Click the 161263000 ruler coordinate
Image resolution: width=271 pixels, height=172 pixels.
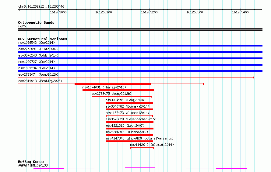click(x=58, y=12)
